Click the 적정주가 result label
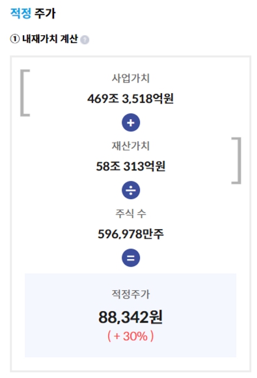The image size is (257, 378). click(131, 294)
